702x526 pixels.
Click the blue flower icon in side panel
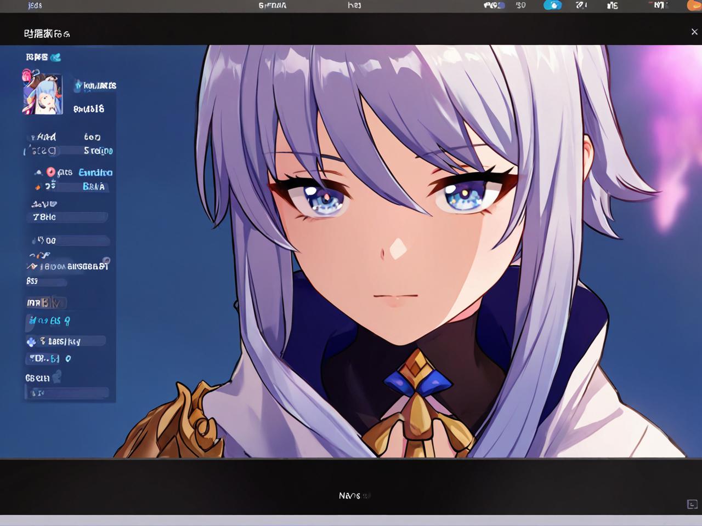(x=31, y=342)
